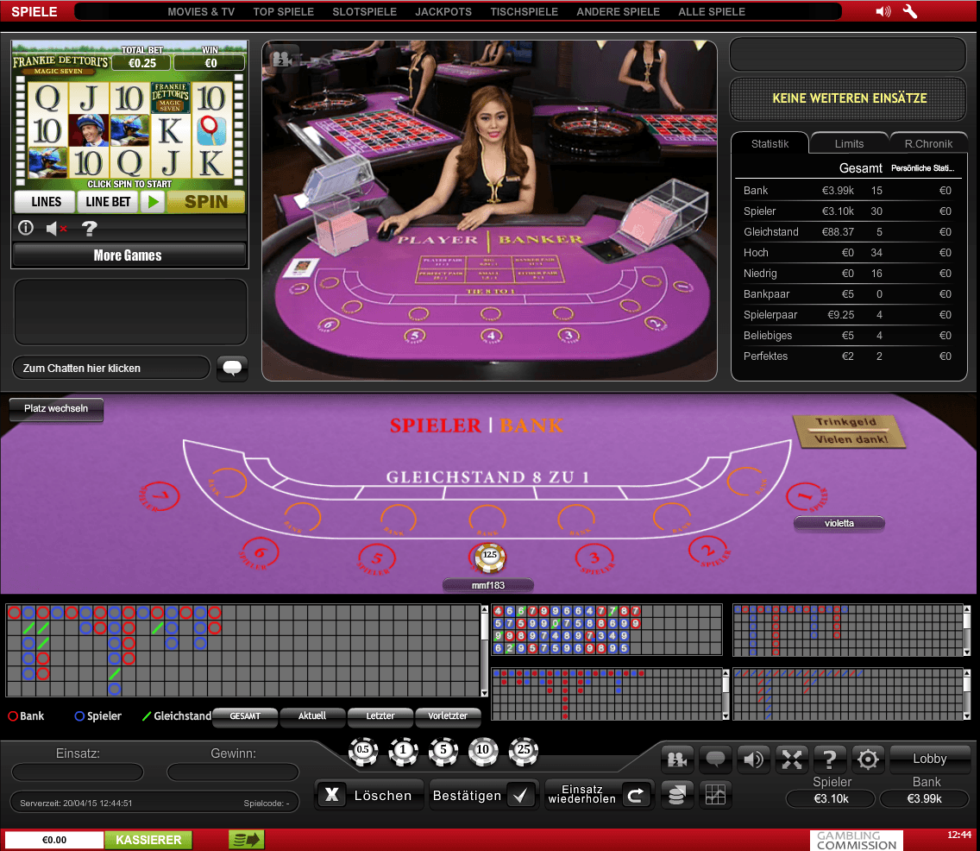Open the LINES selector in the slot game
The height and width of the screenshot is (851, 980).
click(44, 201)
